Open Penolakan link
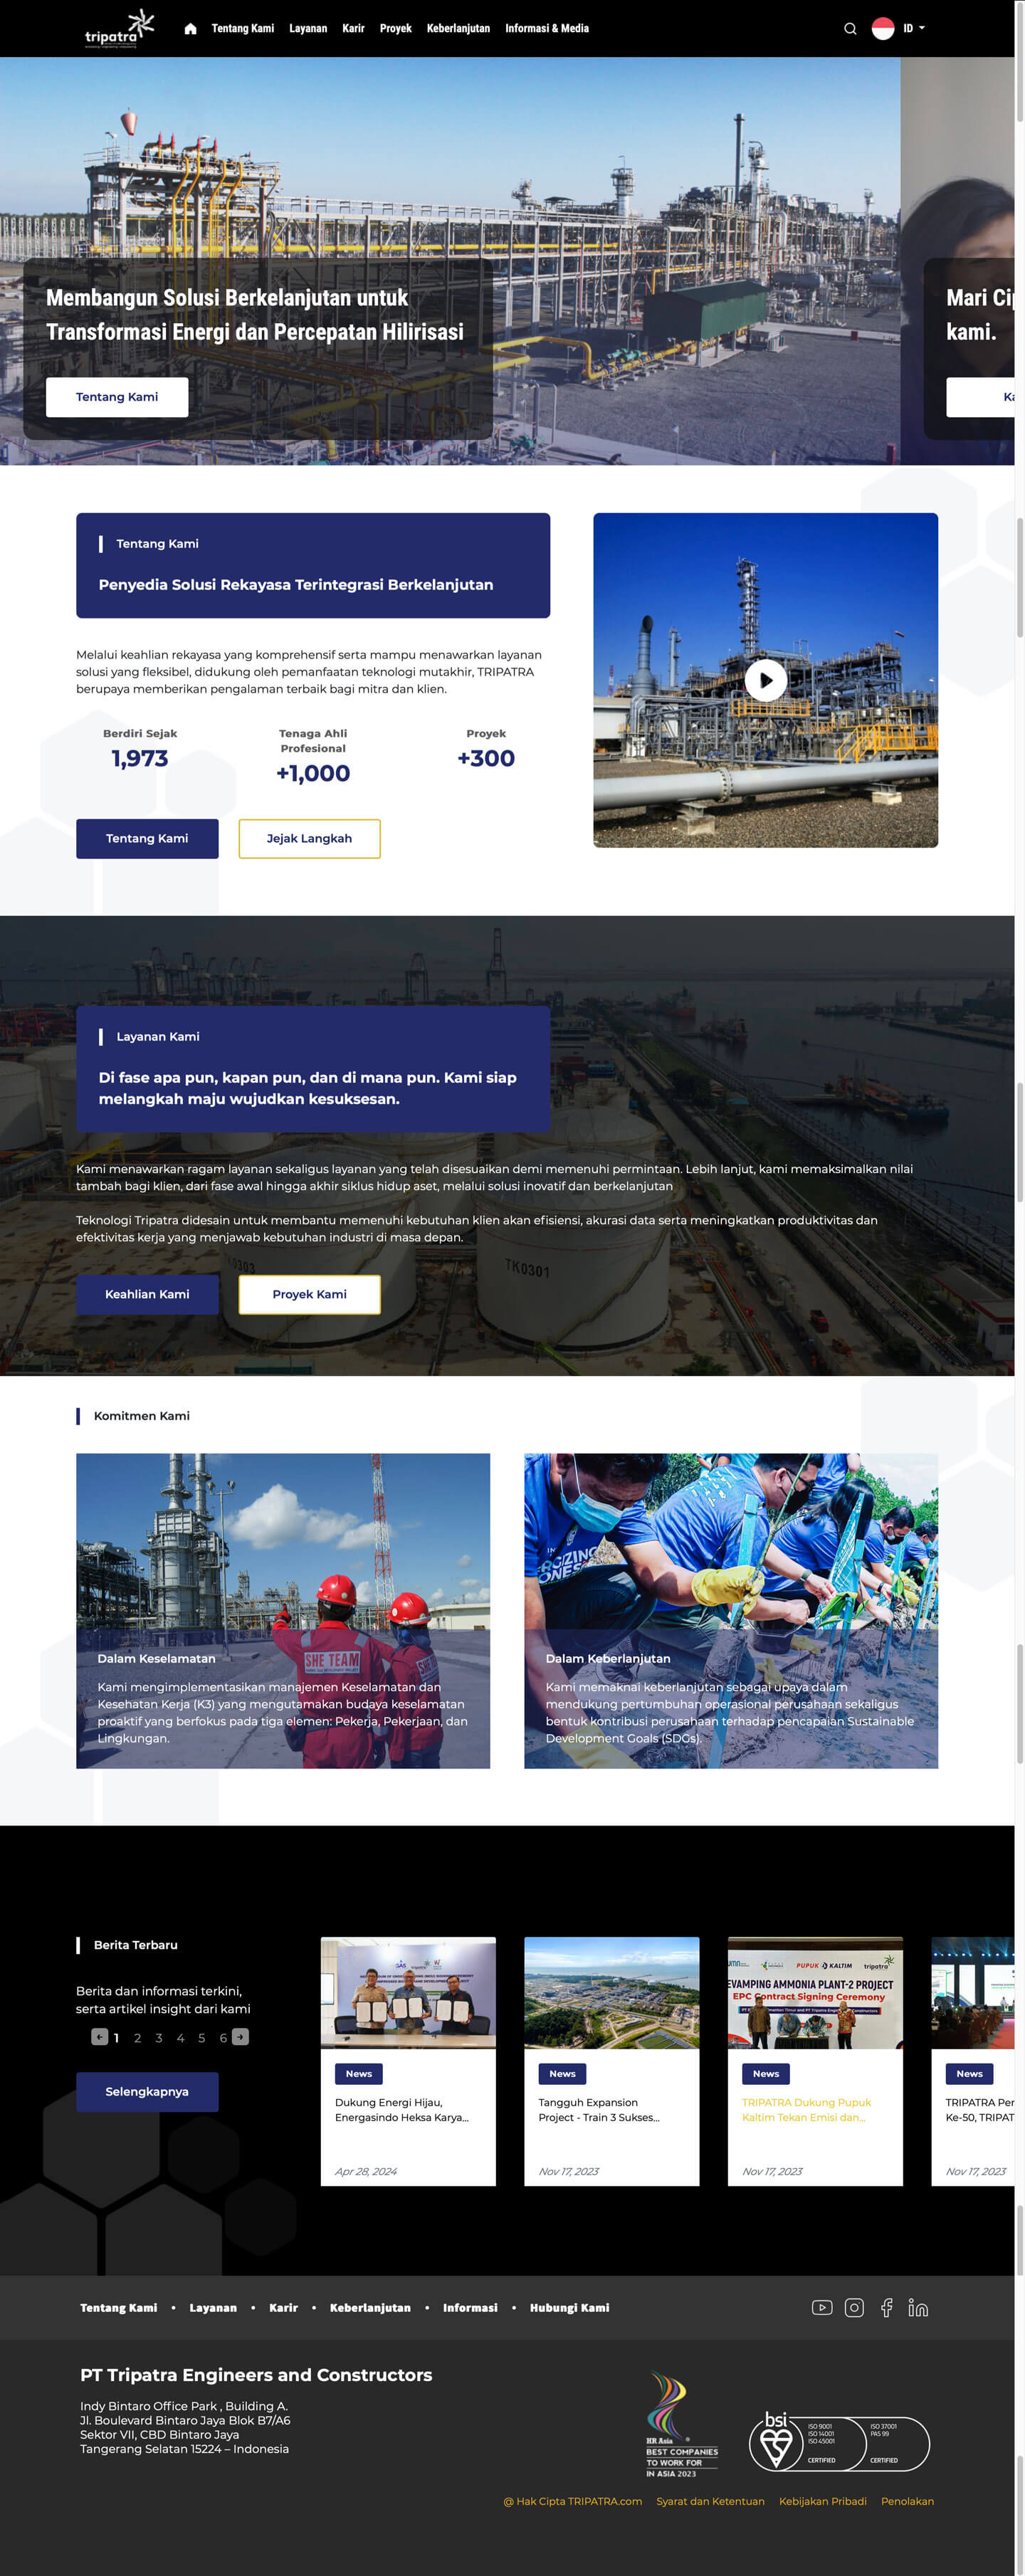This screenshot has width=1025, height=2576. click(x=907, y=2501)
